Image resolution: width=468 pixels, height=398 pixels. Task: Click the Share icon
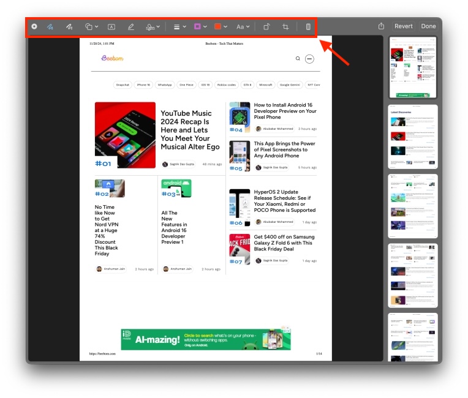381,26
